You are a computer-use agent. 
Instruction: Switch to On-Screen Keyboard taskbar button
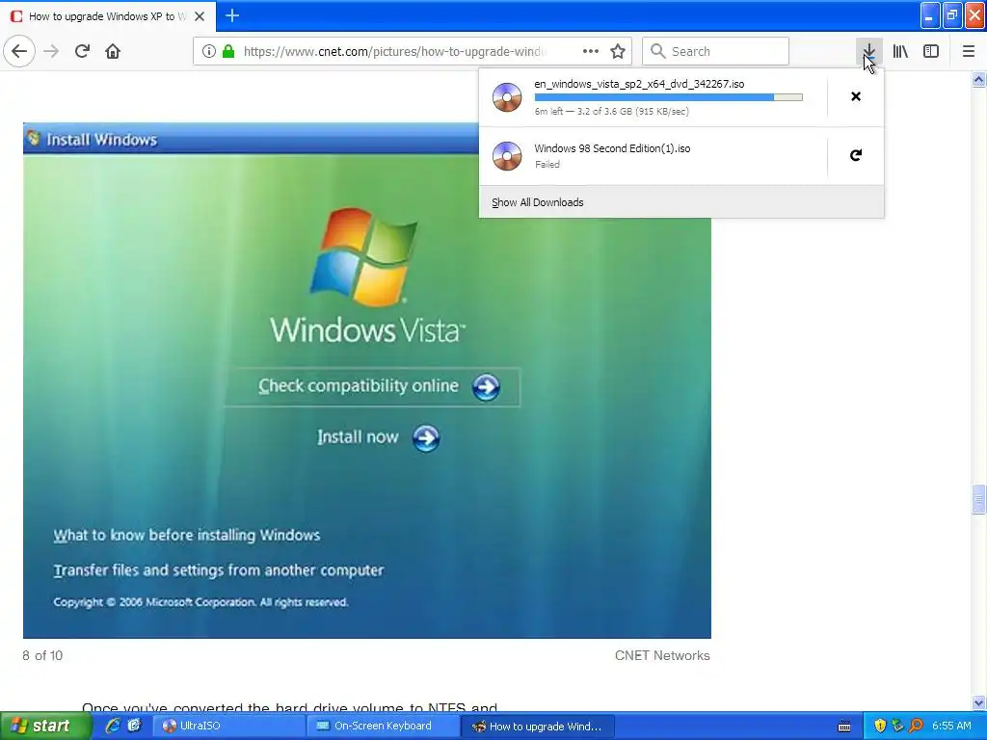(x=383, y=726)
